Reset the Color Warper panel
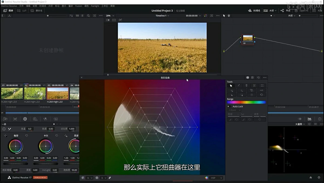This screenshot has width=324, height=183. (258, 78)
